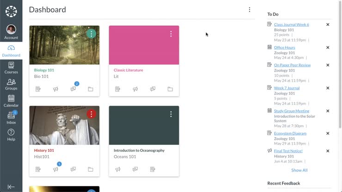Viewport: 342px width, 192px height.
Task: Open Dashboard options kebab menu
Action: pos(250,10)
